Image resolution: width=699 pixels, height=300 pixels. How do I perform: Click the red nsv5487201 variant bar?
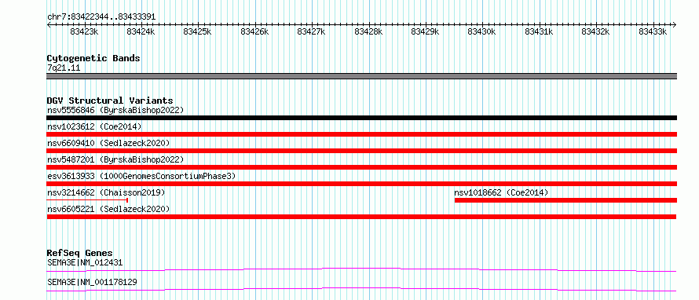click(361, 167)
